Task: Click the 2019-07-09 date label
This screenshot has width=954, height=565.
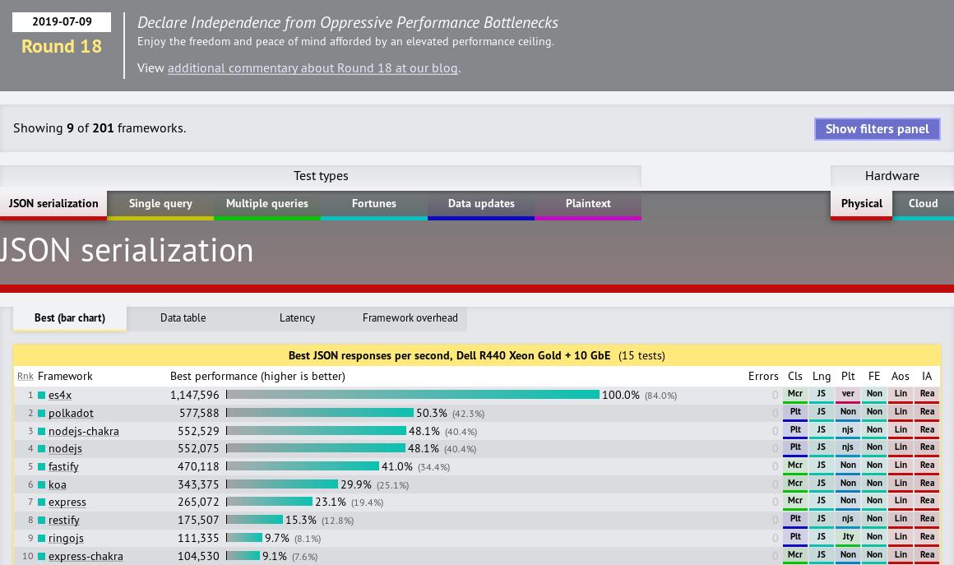Action: click(62, 22)
